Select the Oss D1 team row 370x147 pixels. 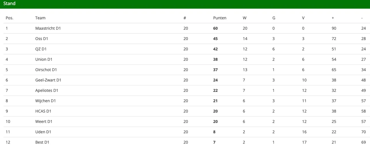pyautogui.click(x=185, y=39)
